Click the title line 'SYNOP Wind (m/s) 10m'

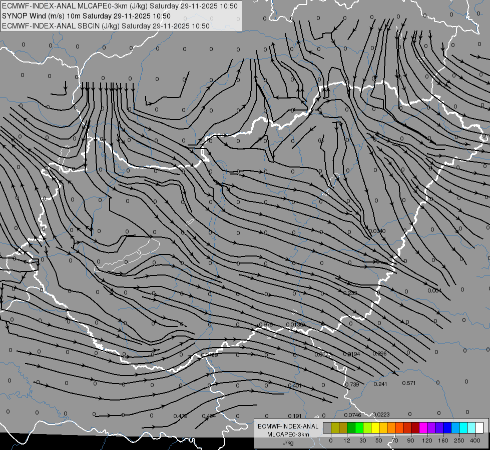(x=41, y=16)
